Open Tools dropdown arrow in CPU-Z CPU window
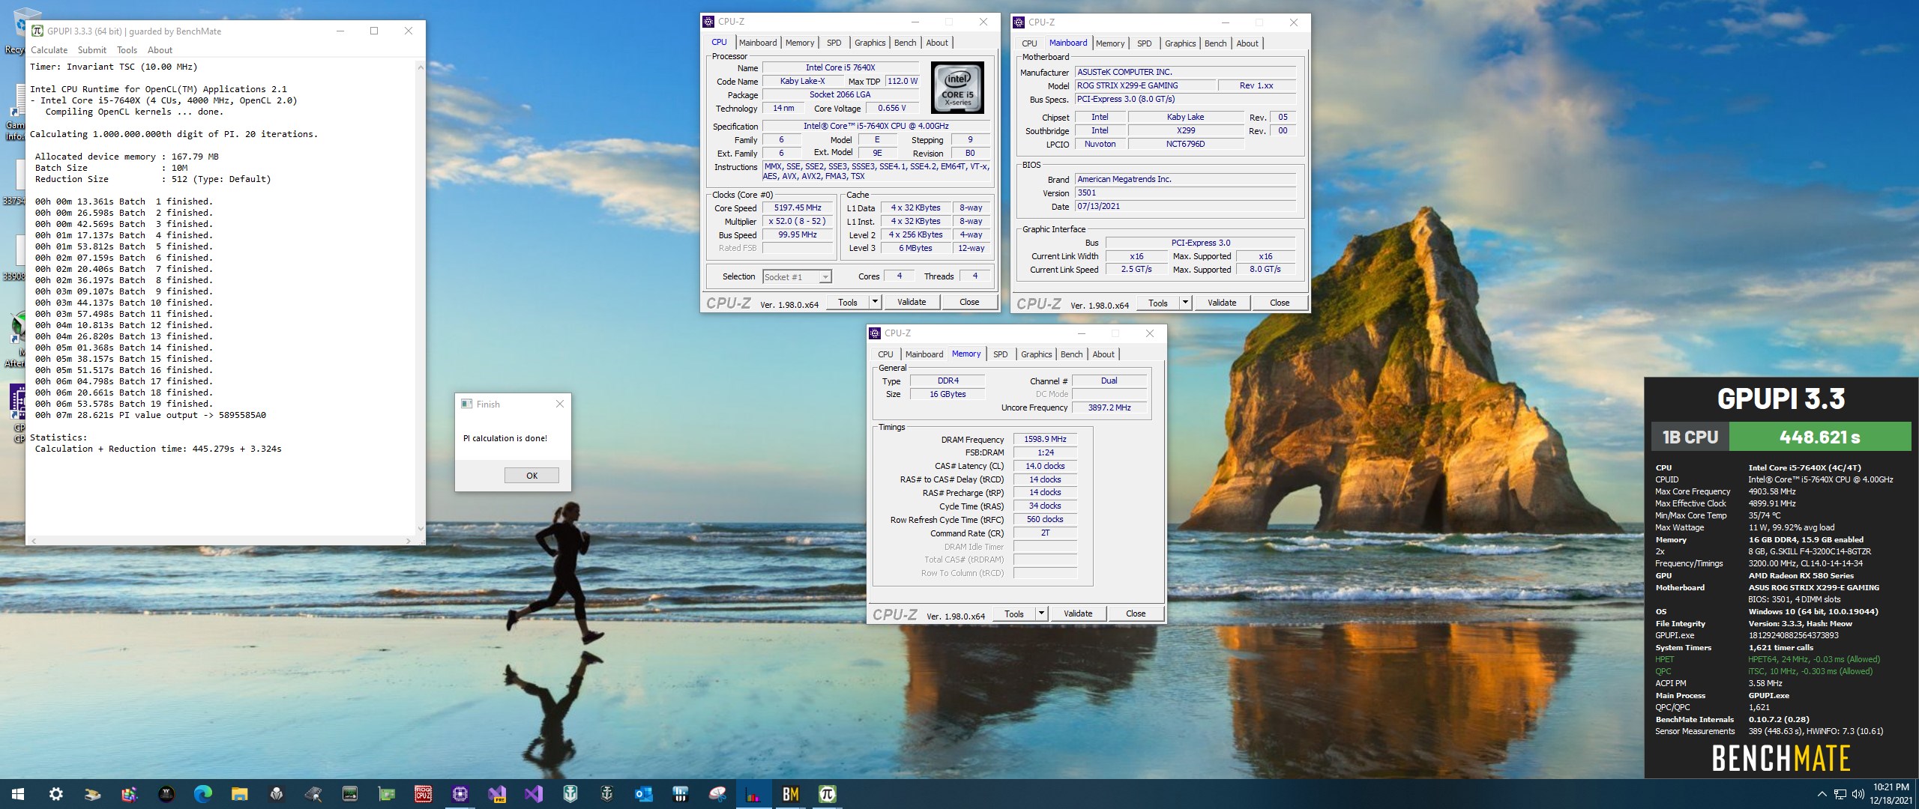Image resolution: width=1919 pixels, height=809 pixels. [x=874, y=302]
